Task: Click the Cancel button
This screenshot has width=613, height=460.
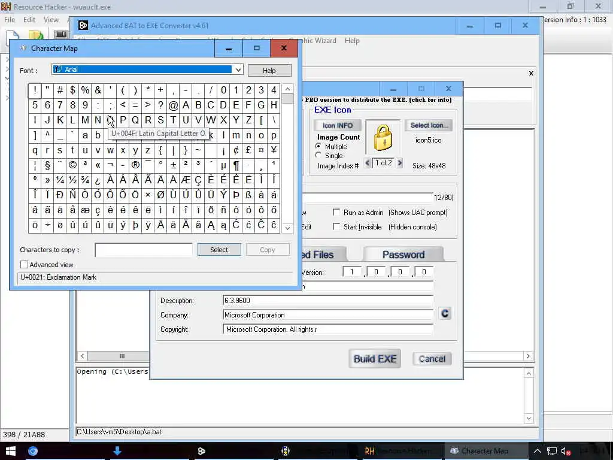Action: click(432, 359)
